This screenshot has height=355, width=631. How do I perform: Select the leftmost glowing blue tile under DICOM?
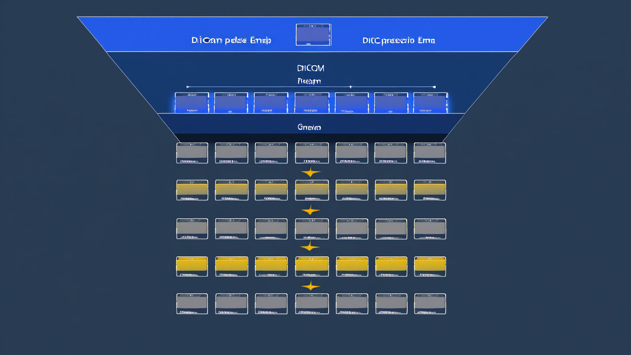click(x=192, y=103)
